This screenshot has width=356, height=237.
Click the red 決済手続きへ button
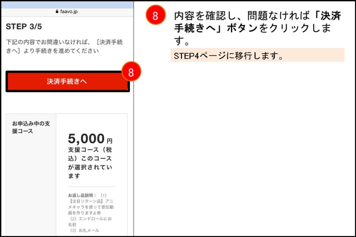[x=68, y=81]
